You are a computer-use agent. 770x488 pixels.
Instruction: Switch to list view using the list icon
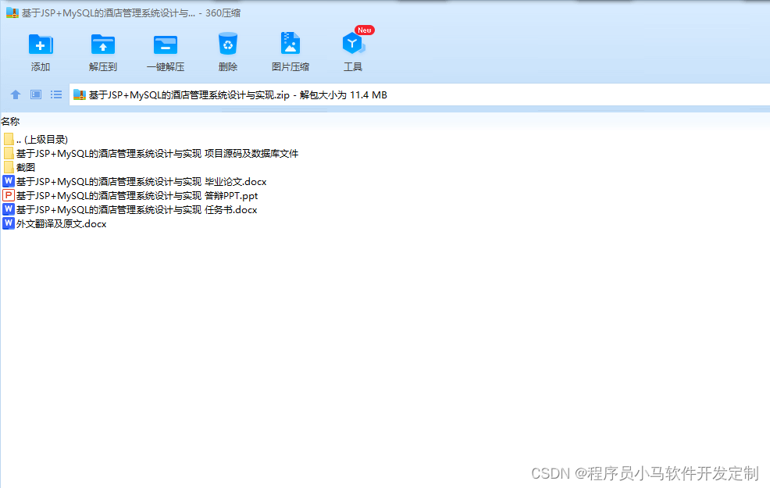tap(55, 94)
